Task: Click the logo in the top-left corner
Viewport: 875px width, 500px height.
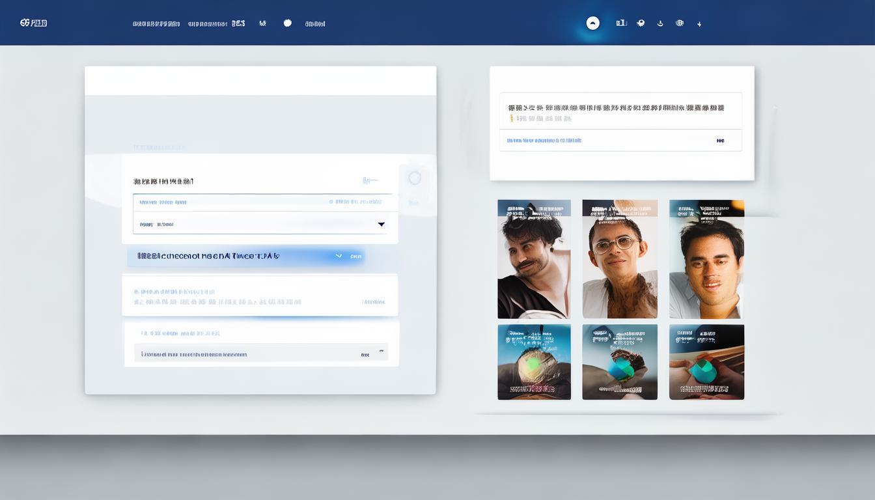Action: pyautogui.click(x=33, y=23)
